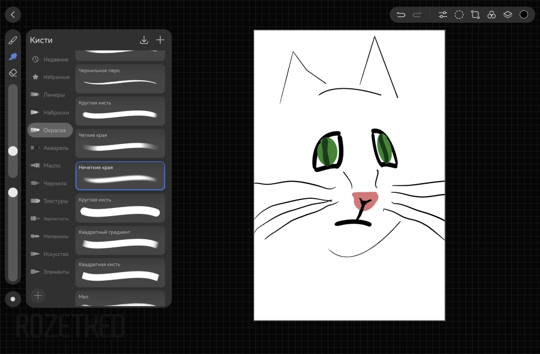The width and height of the screenshot is (540, 354).
Task: Open the layers panel
Action: [508, 15]
